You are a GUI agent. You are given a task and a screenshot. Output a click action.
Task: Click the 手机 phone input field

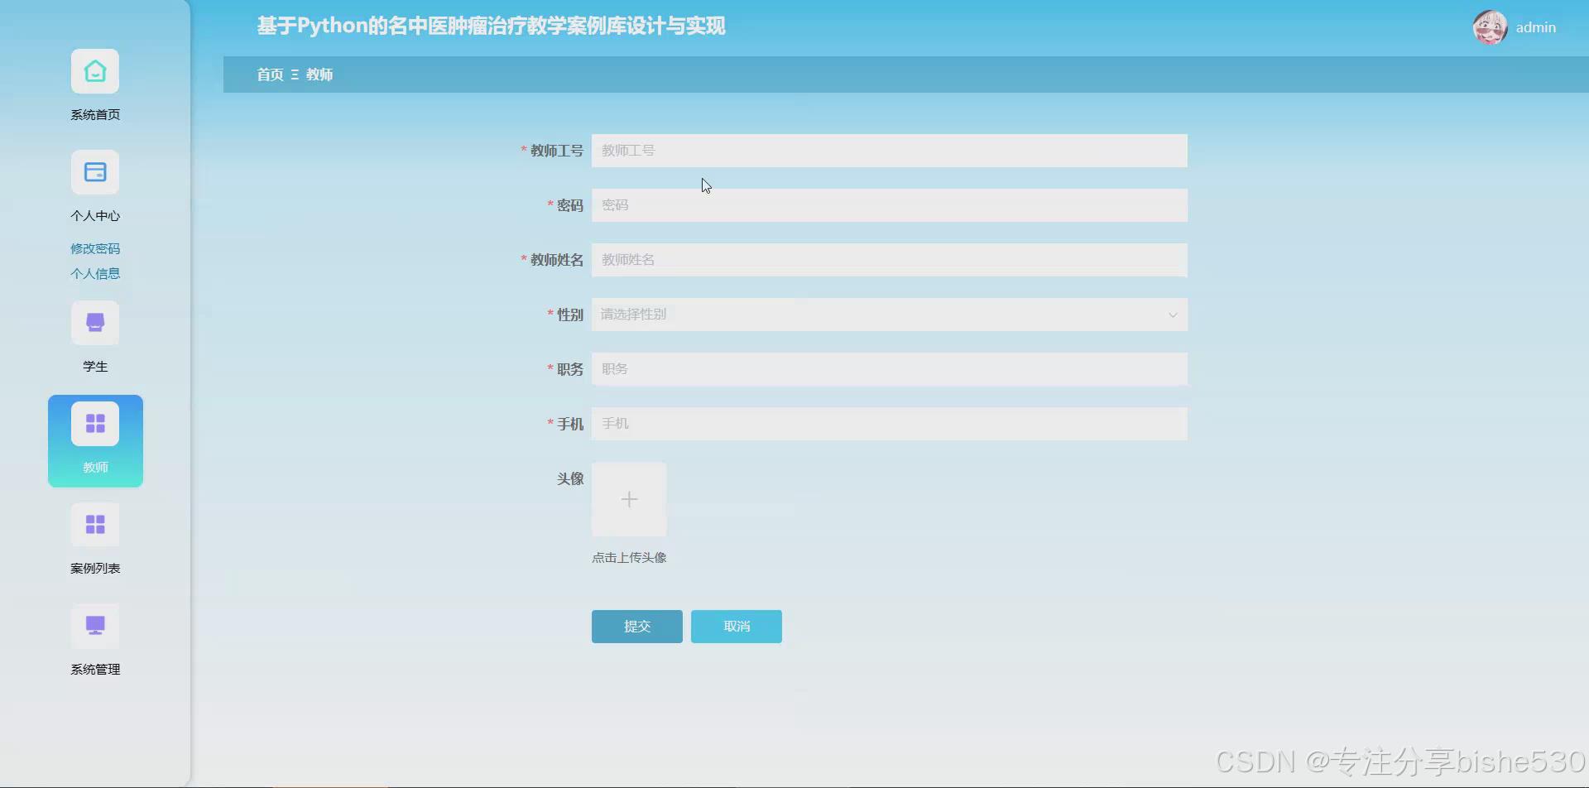coord(889,424)
